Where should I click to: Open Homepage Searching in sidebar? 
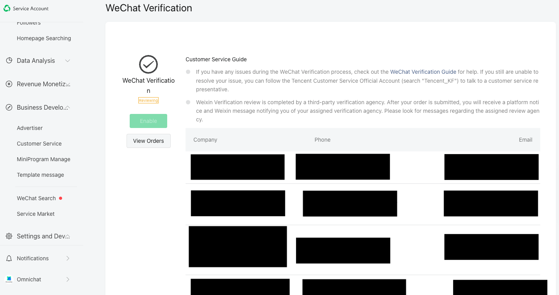pos(44,38)
